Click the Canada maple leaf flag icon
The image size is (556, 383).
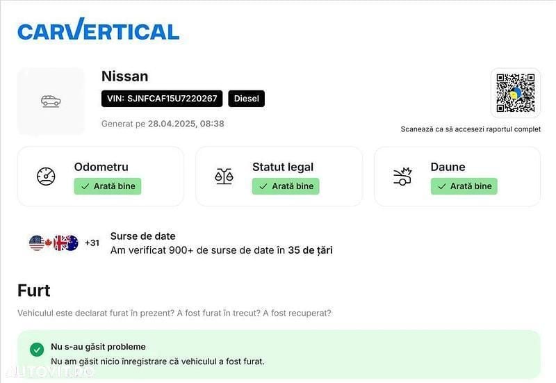(49, 243)
